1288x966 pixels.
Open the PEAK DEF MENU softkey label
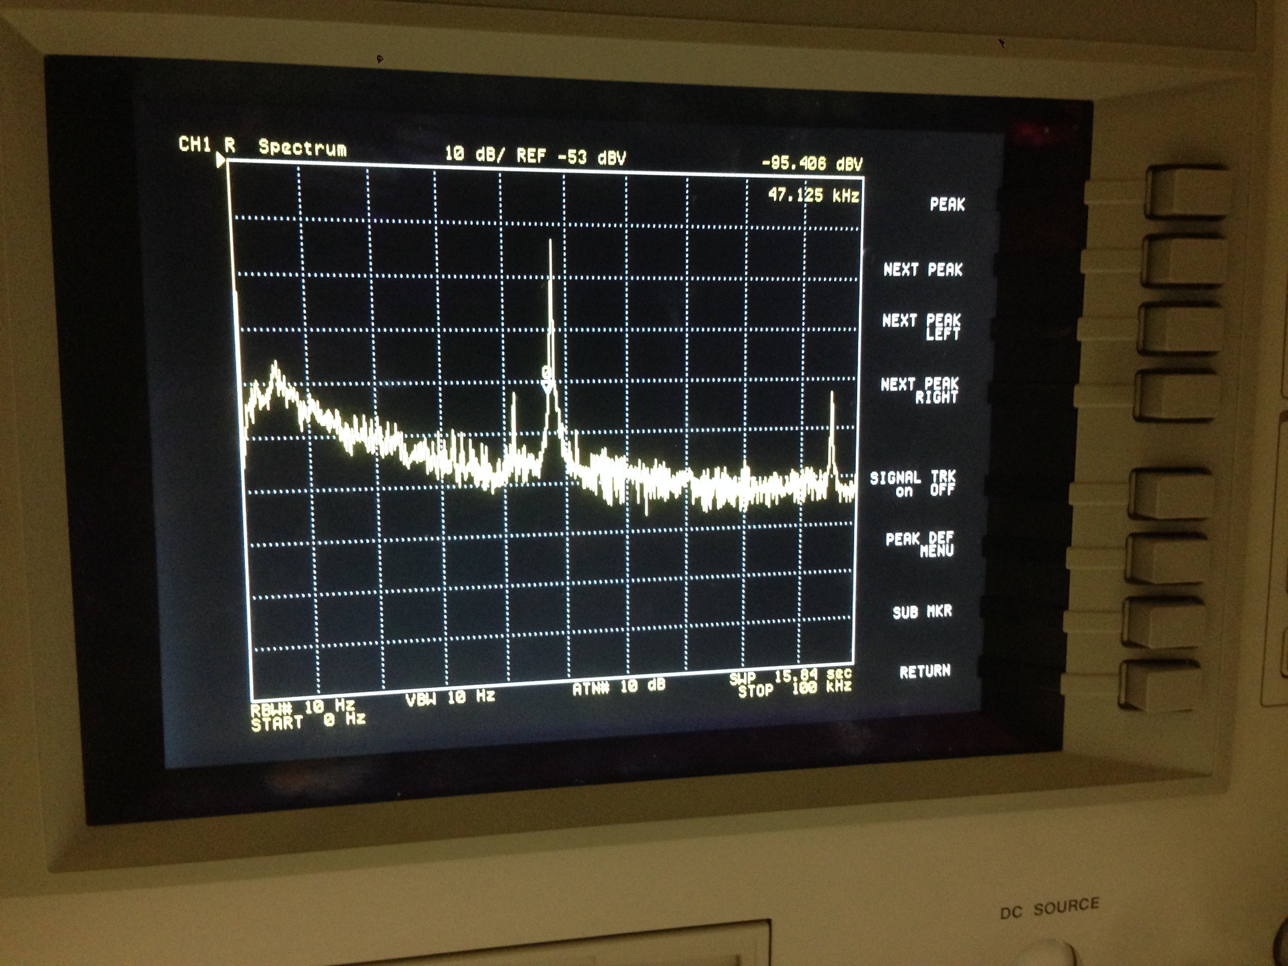(x=919, y=545)
